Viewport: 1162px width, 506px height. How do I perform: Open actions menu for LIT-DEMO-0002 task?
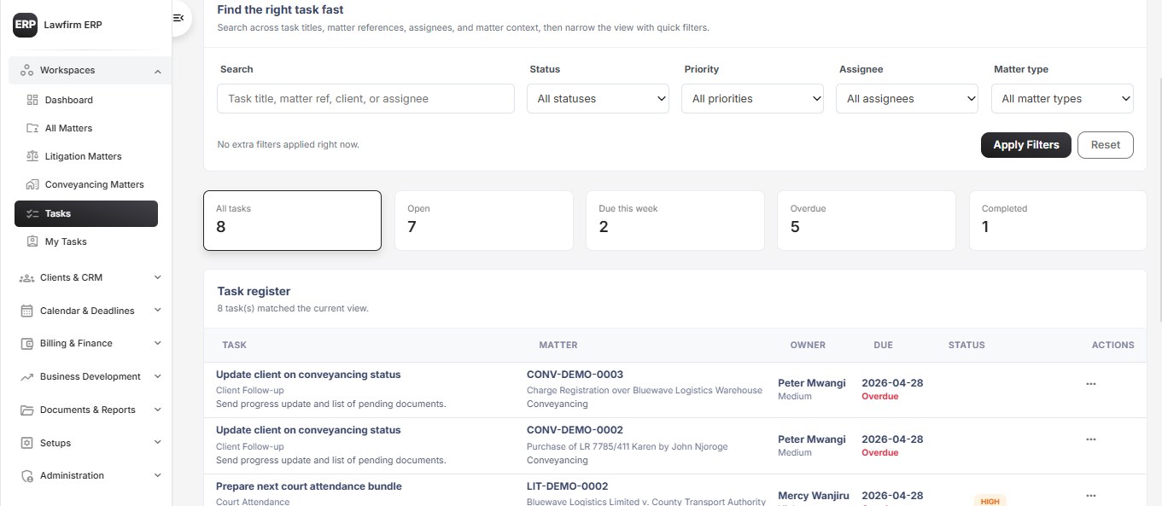tap(1090, 496)
